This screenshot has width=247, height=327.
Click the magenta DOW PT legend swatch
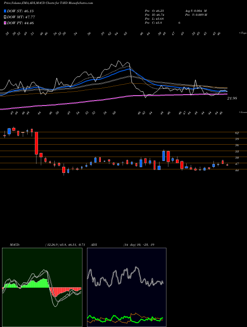click(x=5, y=23)
